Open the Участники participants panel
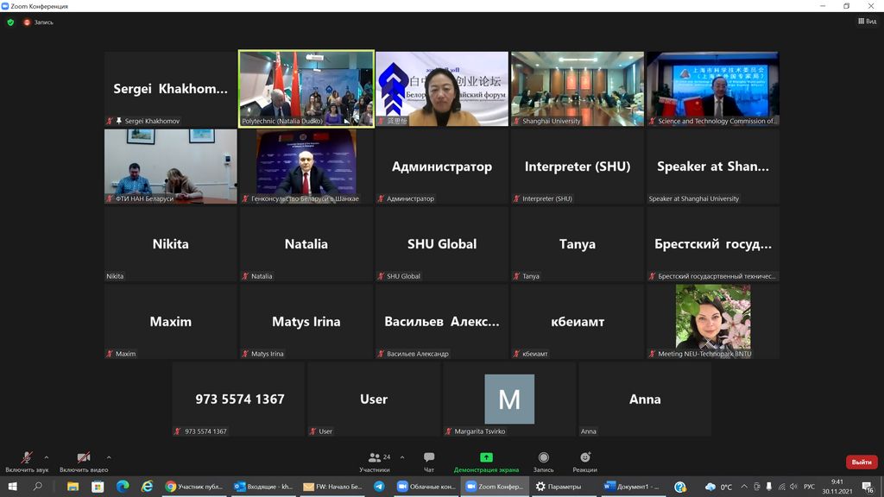This screenshot has height=497, width=884. pos(375,461)
